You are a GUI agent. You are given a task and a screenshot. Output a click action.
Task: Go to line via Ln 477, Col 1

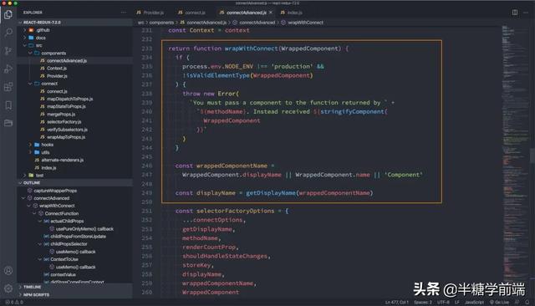point(397,303)
